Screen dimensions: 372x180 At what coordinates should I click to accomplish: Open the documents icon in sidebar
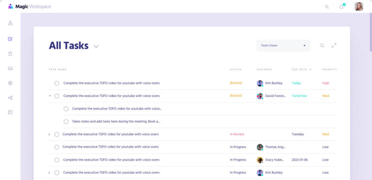[x=10, y=54]
